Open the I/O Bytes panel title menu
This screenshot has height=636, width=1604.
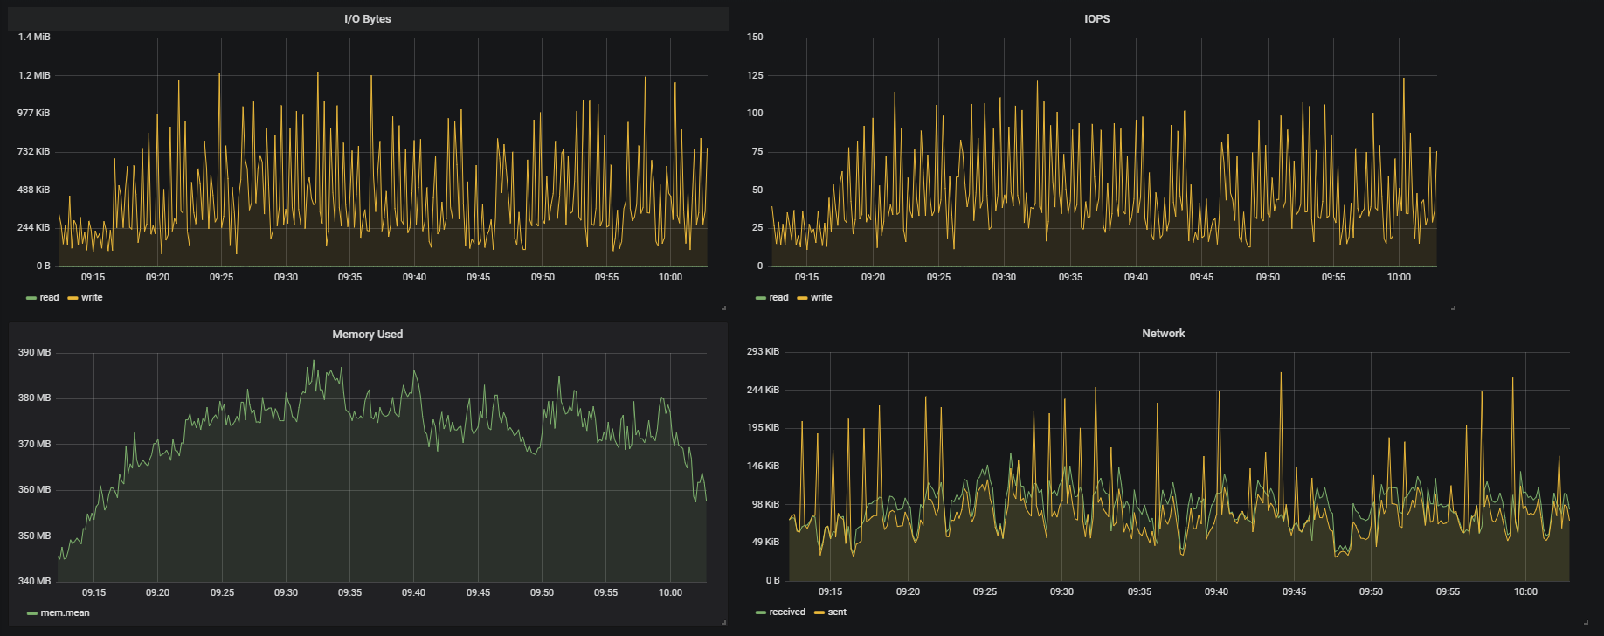[367, 19]
